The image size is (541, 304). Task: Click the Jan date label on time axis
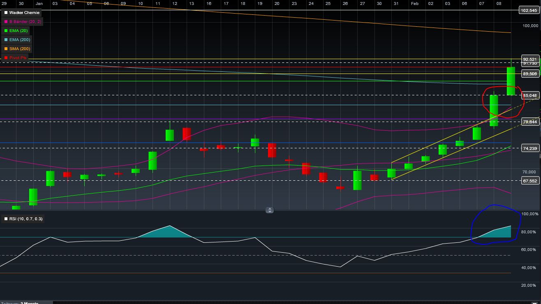pyautogui.click(x=39, y=3)
